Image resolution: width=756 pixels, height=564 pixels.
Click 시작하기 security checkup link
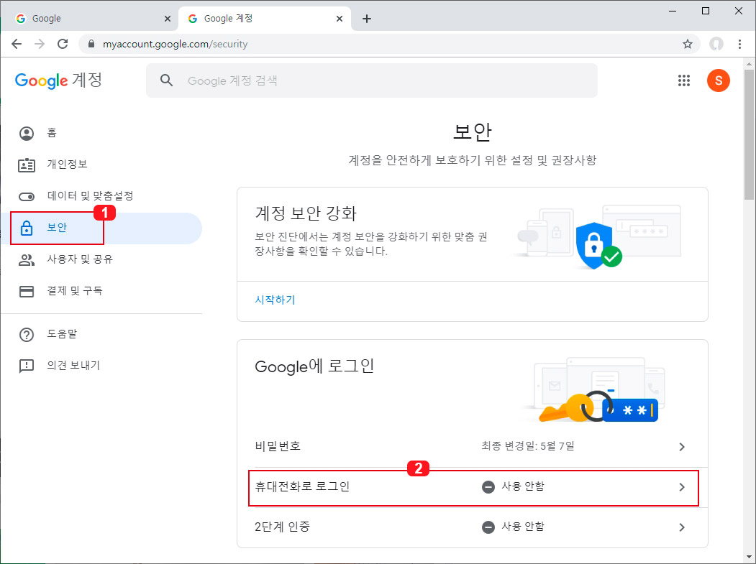(275, 300)
